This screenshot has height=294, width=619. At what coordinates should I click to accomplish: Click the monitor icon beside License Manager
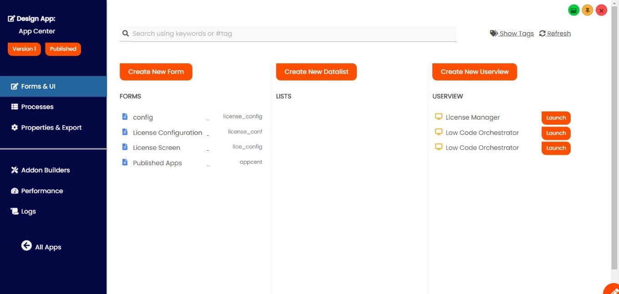439,117
